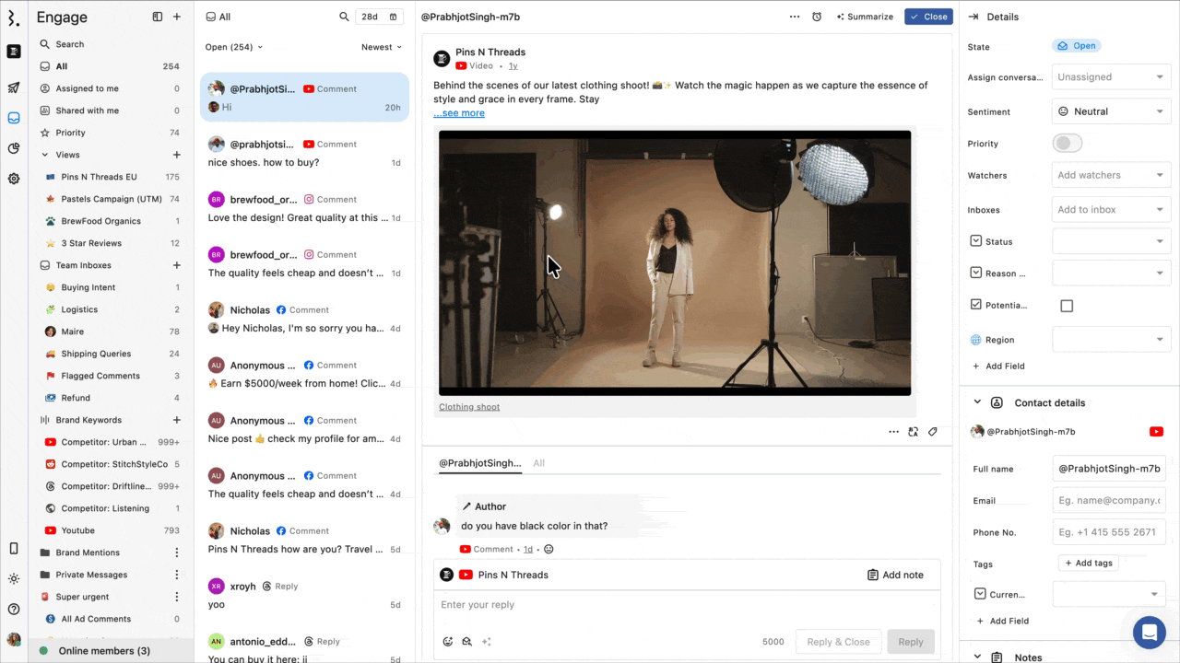Click the Summarize button
This screenshot has height=663, width=1180.
tap(865, 17)
